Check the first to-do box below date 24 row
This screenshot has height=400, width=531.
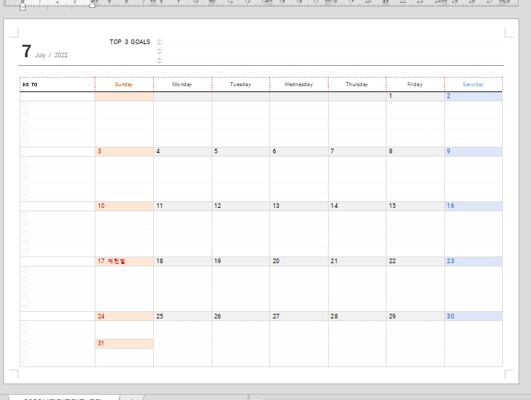click(x=25, y=325)
